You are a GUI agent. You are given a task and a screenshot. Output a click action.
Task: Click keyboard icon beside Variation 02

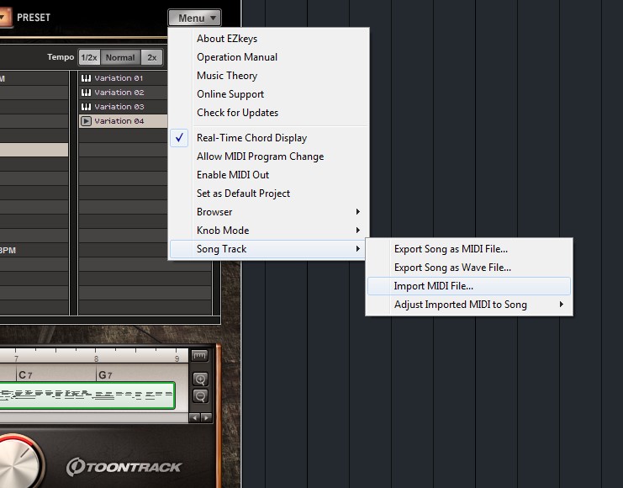87,93
